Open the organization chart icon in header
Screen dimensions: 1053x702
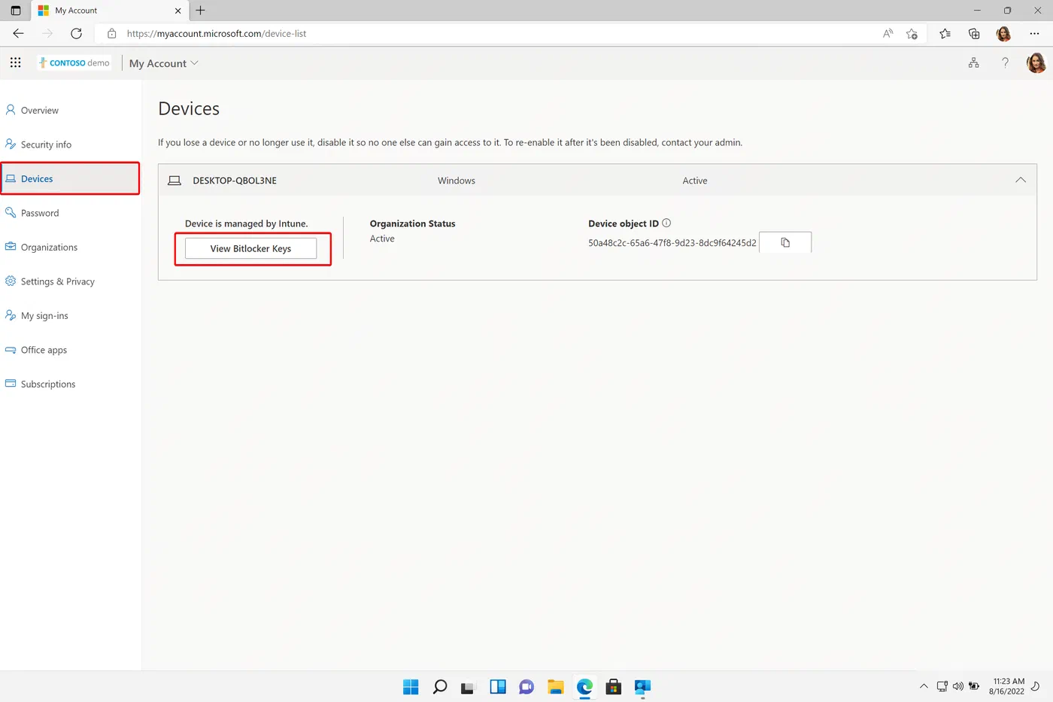974,63
